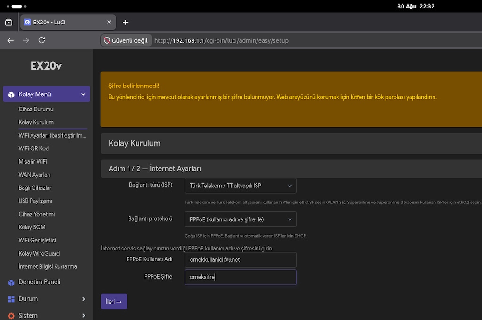Screen dimensions: 482x320
Task: Open the Bağlantı protokolü dropdown
Action: coord(241,219)
